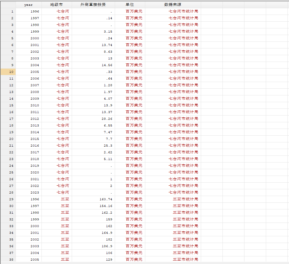Click the value 13.74 in row 6
This screenshot has width=289, height=264.
(107, 45)
